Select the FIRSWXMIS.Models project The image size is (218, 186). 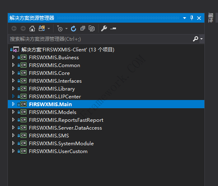pyautogui.click(x=52, y=112)
